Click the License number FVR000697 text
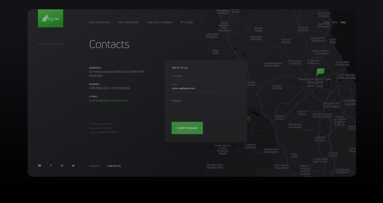383x203 pixels. click(x=103, y=132)
